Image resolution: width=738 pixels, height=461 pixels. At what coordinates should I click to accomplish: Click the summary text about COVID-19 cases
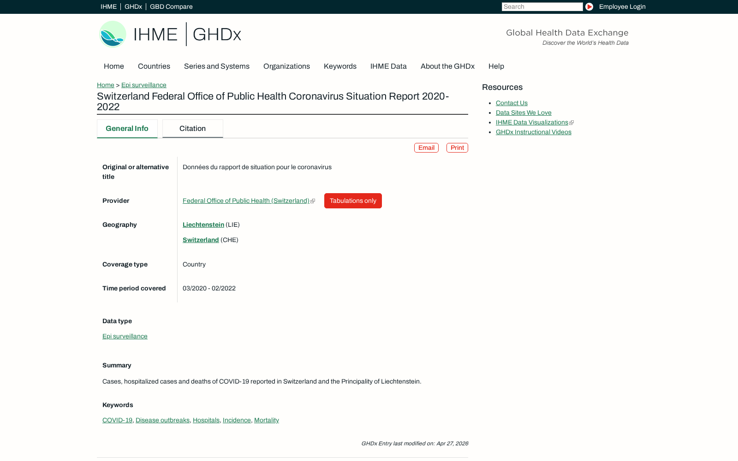coord(262,381)
